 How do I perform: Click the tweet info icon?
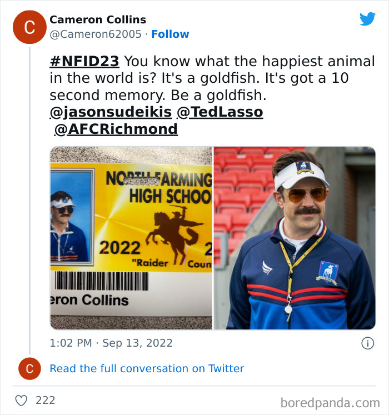click(x=367, y=343)
